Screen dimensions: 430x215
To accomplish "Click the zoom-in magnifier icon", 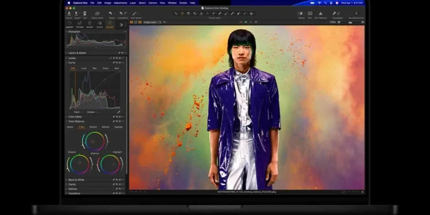I will click(362, 22).
